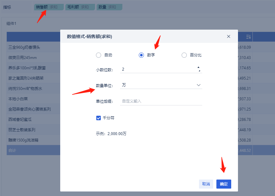Click the 合计 total row
The height and width of the screenshot is (196, 275).
12,150
